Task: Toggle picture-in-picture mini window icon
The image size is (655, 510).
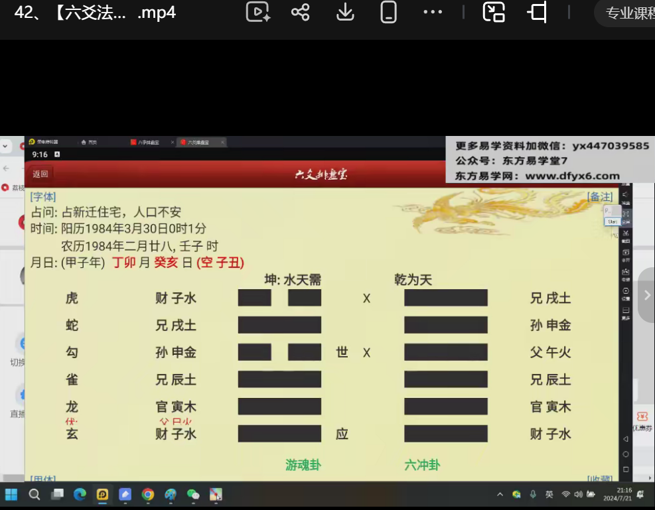Action: (x=494, y=12)
